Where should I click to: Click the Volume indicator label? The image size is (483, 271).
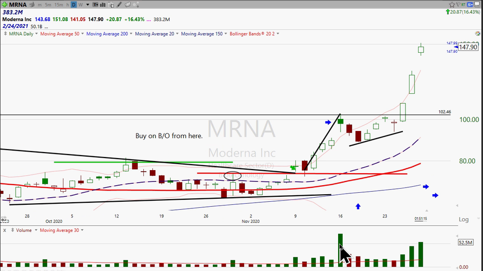click(x=24, y=230)
